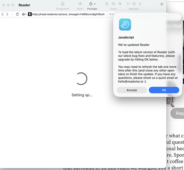Click the Marquer toolbar label
This screenshot has width=184, height=170.
point(134,9)
